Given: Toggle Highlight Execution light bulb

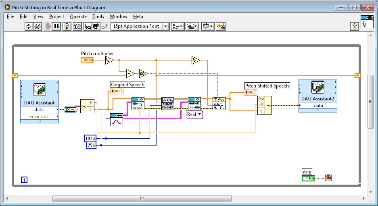Looking at the screenshot, I should 67,26.
